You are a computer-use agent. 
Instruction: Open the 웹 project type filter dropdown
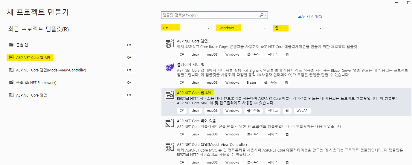tap(320, 28)
